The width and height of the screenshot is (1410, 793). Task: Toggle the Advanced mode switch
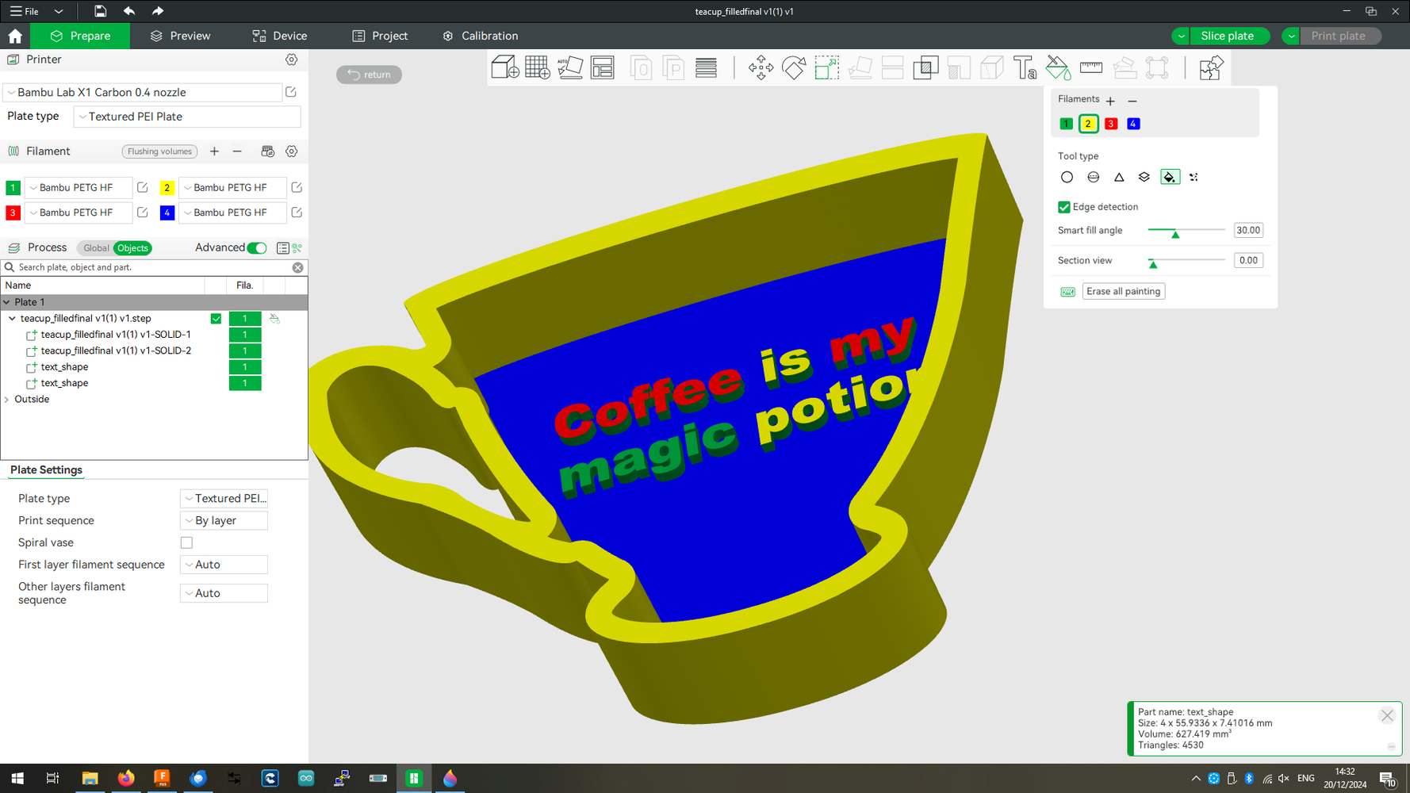[x=257, y=248]
